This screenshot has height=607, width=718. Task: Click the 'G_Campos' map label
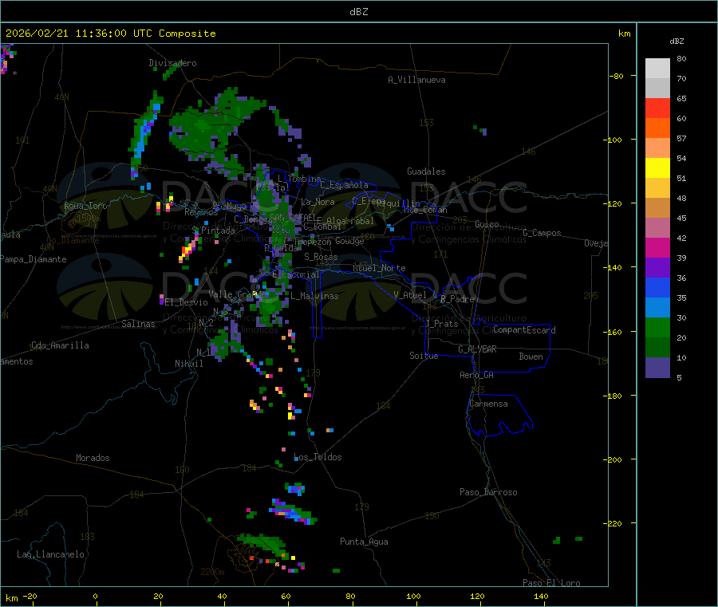tap(542, 233)
